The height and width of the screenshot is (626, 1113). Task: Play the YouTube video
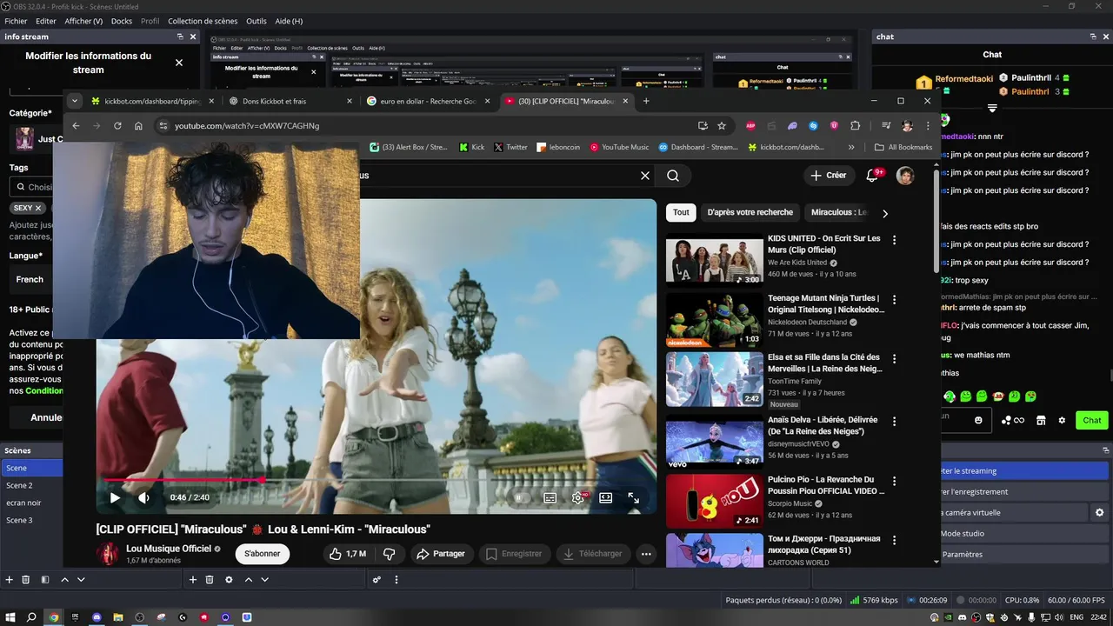tap(115, 498)
